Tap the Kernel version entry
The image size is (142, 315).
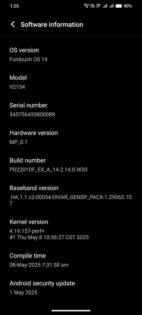[71, 230]
